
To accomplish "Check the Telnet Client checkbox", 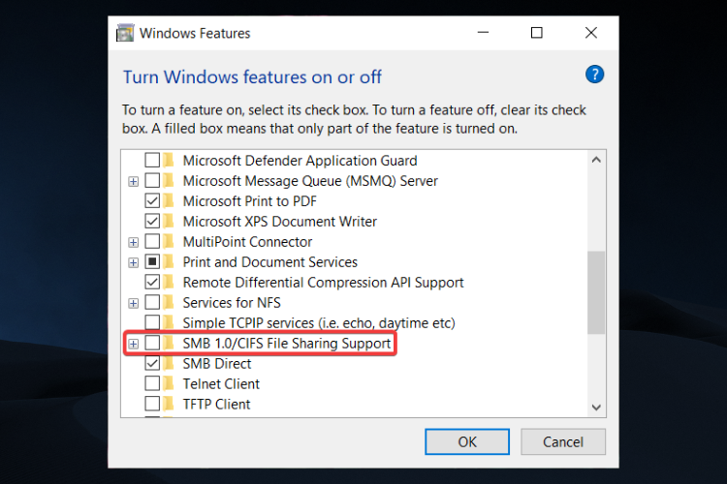I will pyautogui.click(x=152, y=384).
